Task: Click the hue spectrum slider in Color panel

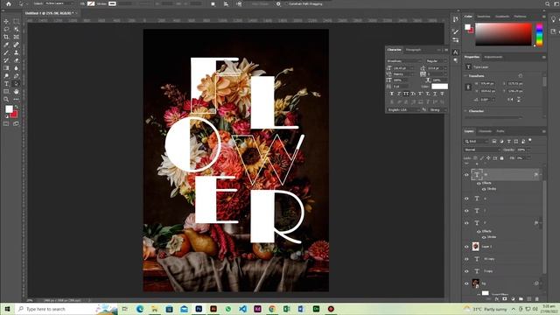Action: (x=539, y=35)
